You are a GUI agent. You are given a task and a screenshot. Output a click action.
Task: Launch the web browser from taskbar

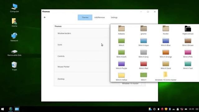(11, 109)
